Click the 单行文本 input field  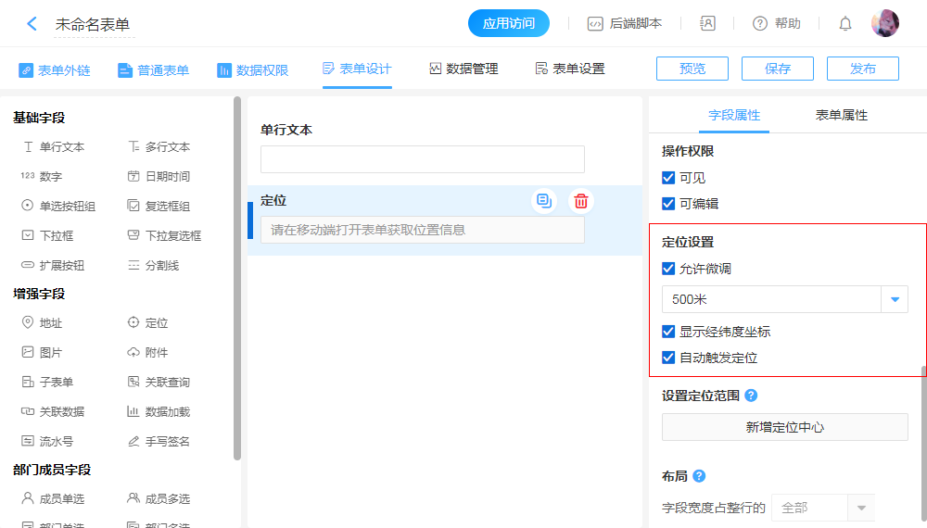point(422,159)
